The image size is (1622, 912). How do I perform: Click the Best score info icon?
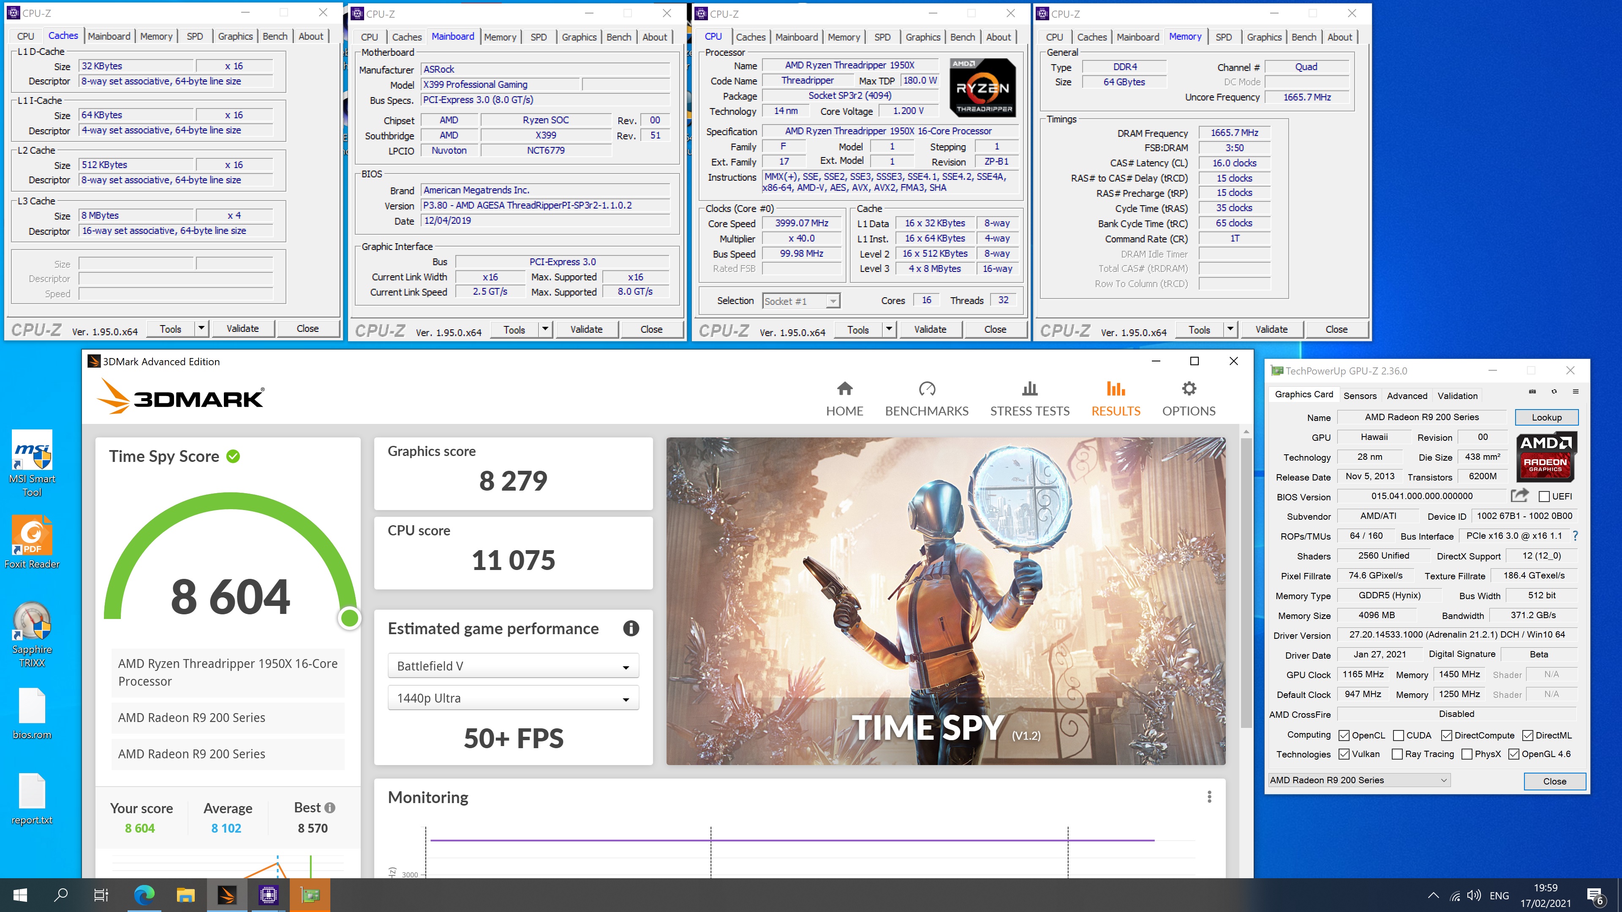coord(330,808)
